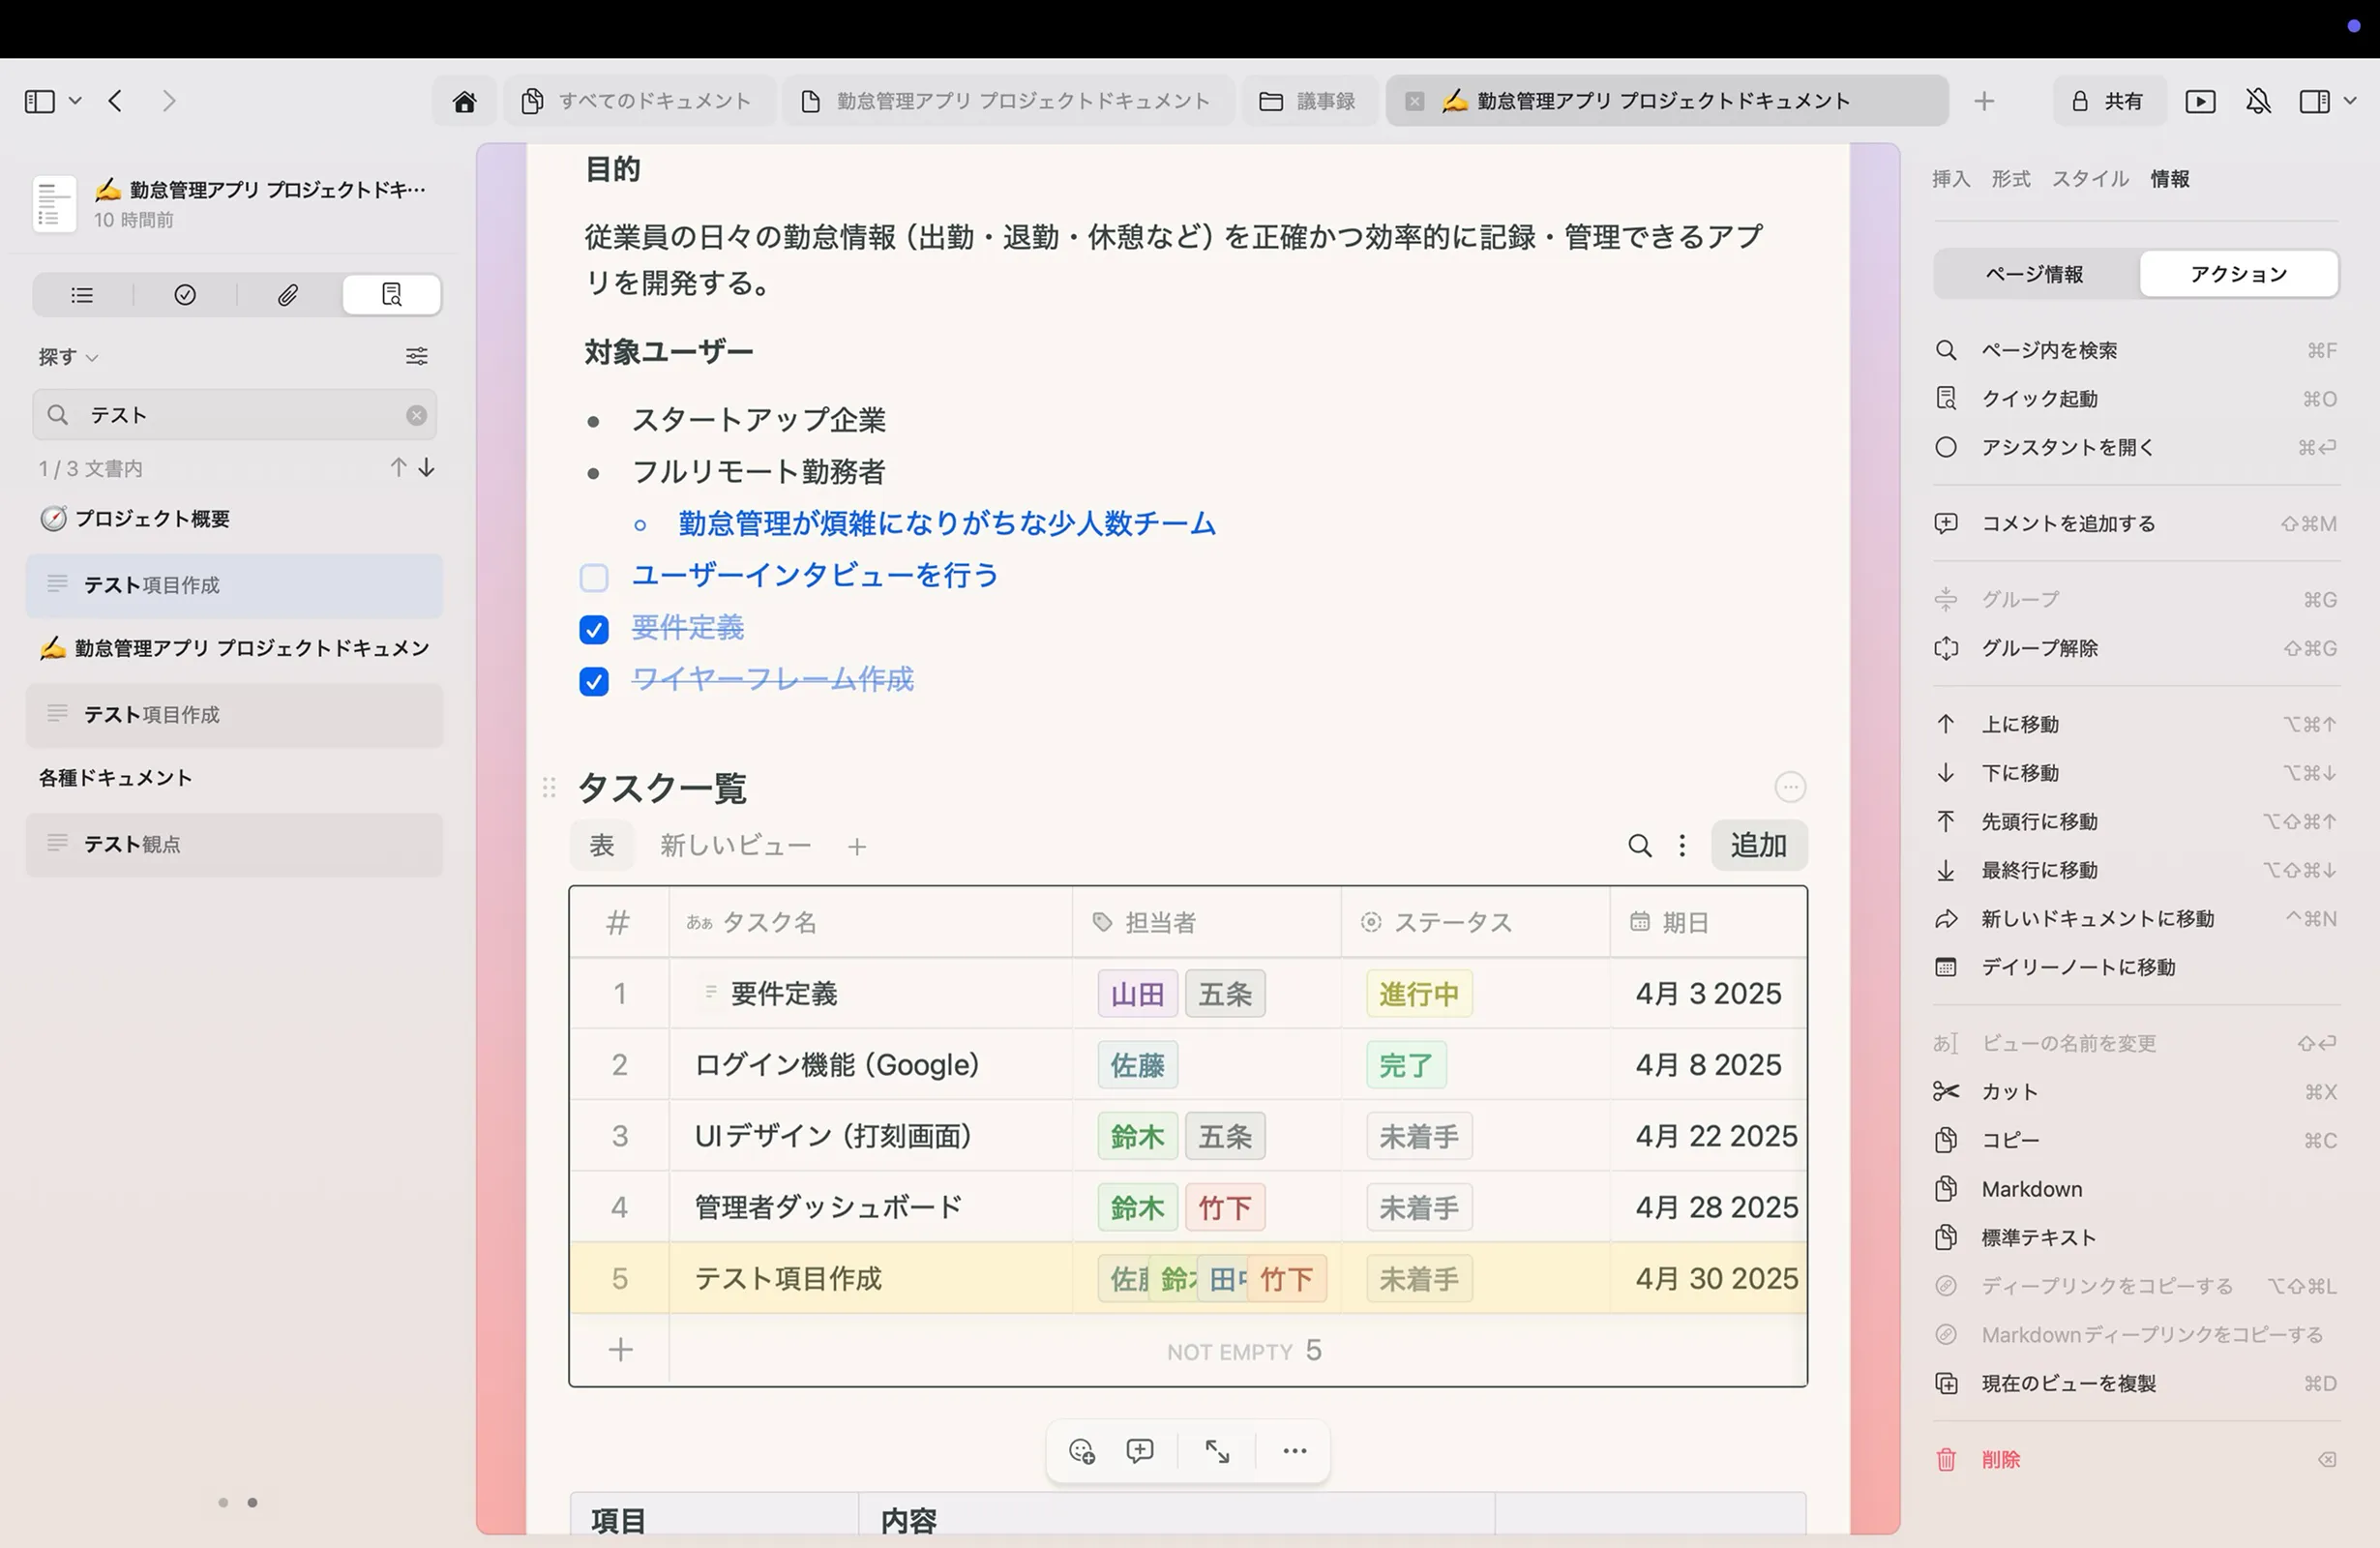Switch to the ページ情報 tab
Viewport: 2380px width, 1548px height.
click(x=2034, y=274)
